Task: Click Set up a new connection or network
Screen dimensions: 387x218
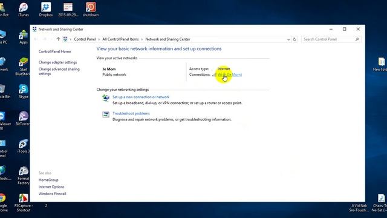Action: [x=141, y=97]
